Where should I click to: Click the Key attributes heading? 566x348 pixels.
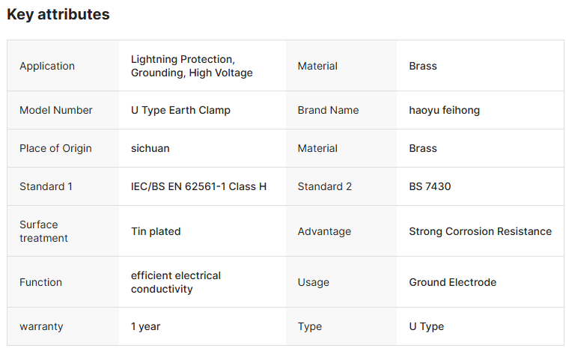pyautogui.click(x=58, y=14)
